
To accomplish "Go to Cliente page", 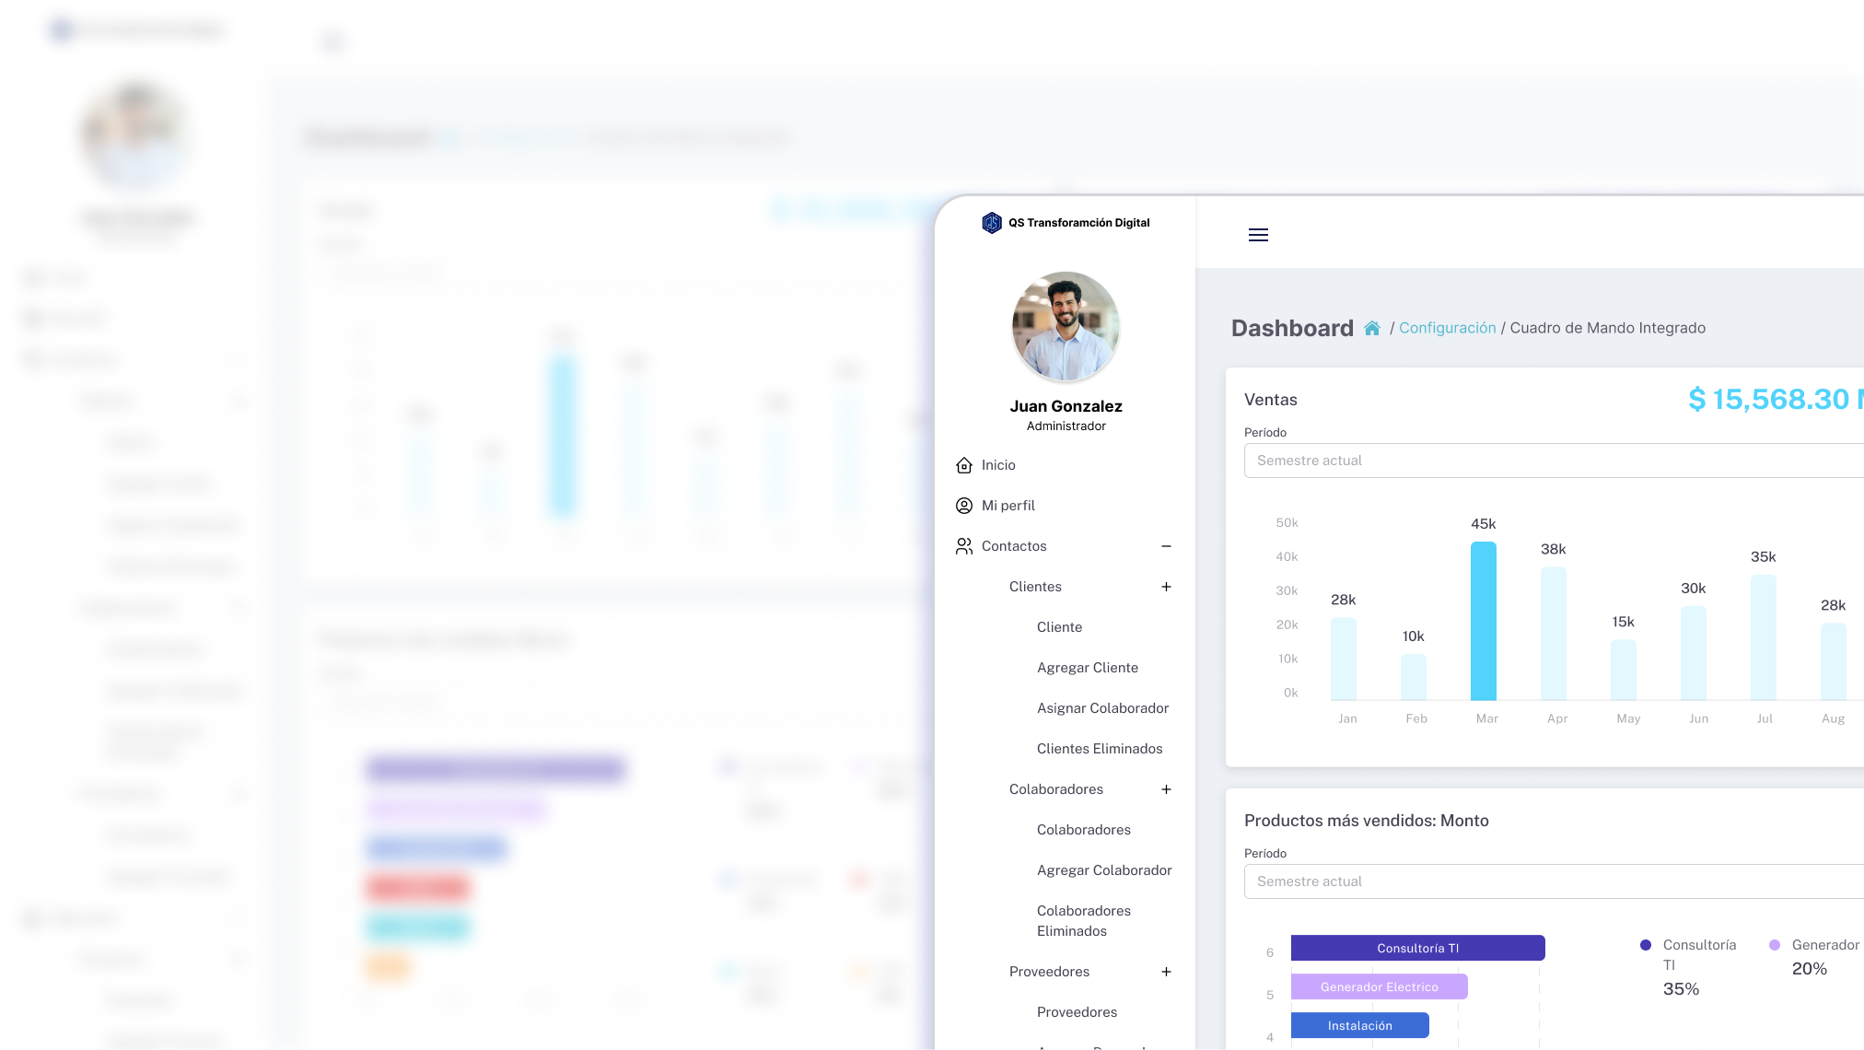I will 1059,627.
